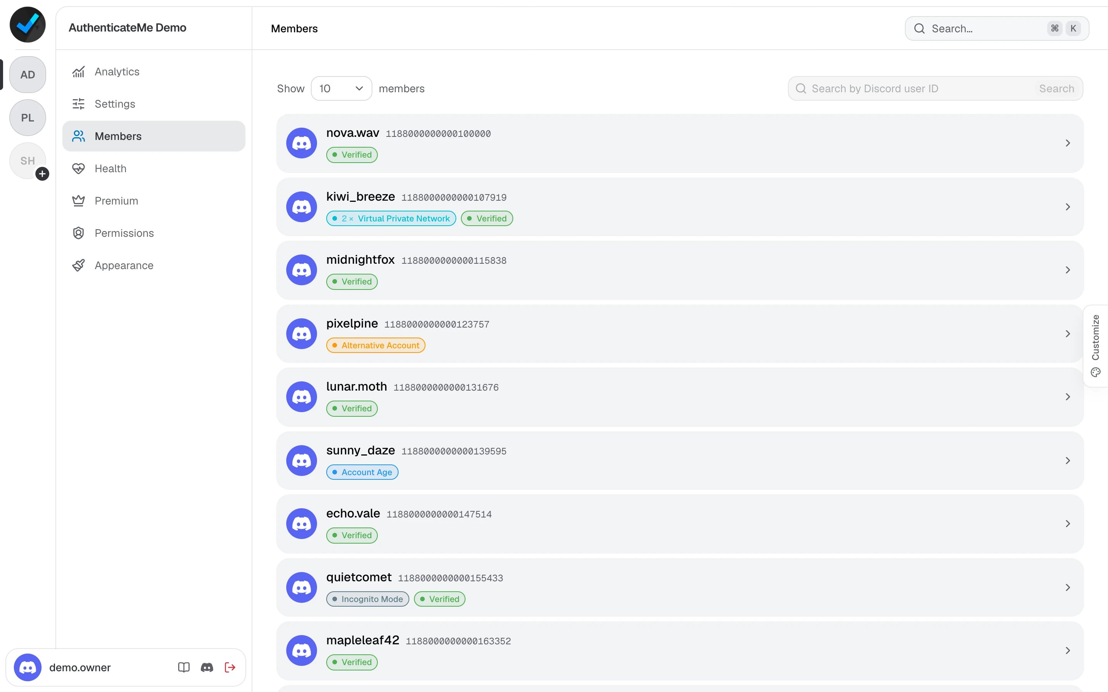This screenshot has width=1108, height=692.
Task: Expand the pixelpine row chevron
Action: coord(1068,334)
